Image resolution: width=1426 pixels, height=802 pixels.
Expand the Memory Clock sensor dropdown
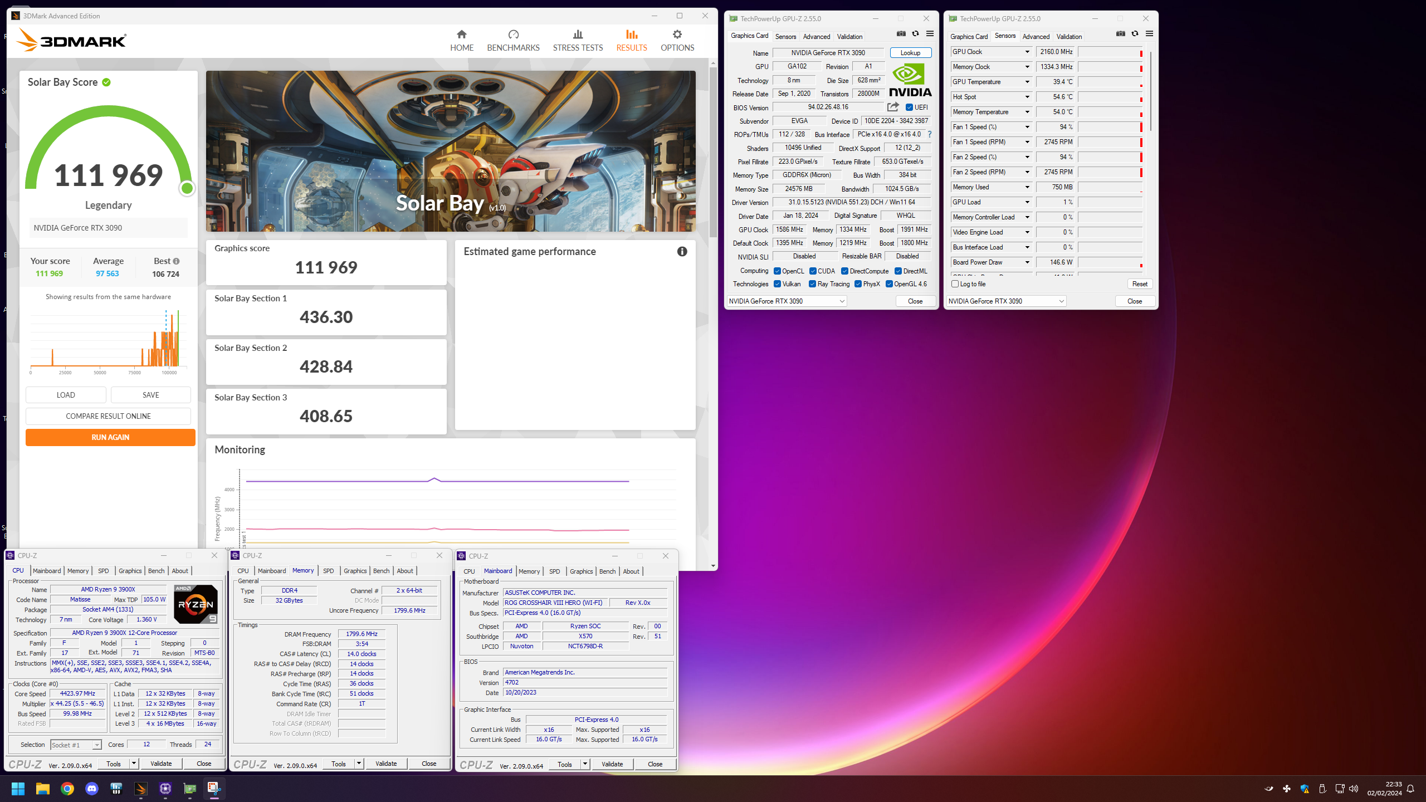click(x=1027, y=67)
